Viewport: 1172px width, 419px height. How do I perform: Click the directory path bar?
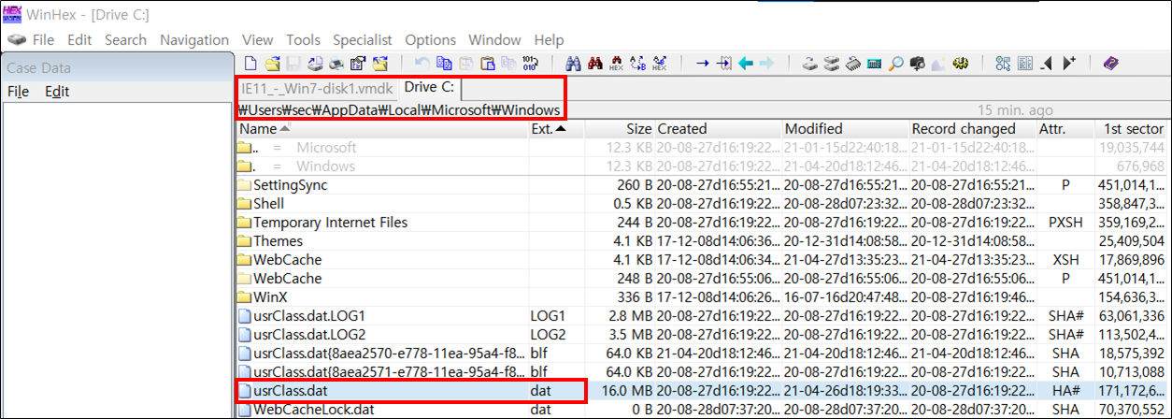[400, 109]
